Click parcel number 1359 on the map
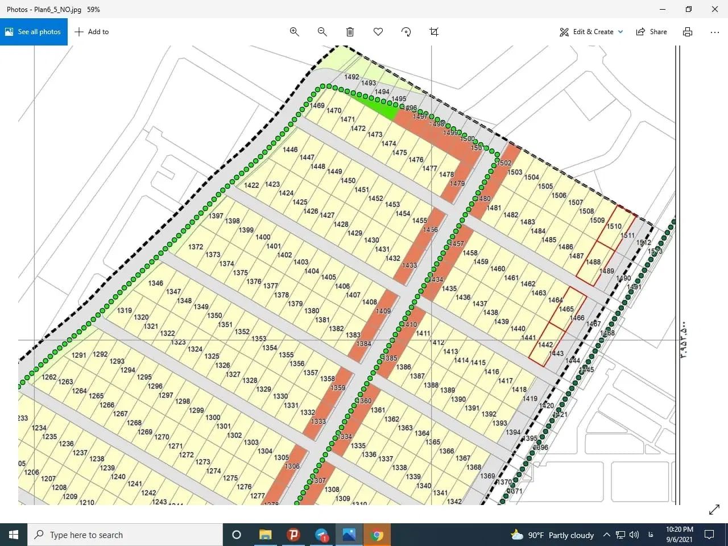Image resolution: width=728 pixels, height=546 pixels. pyautogui.click(x=338, y=388)
